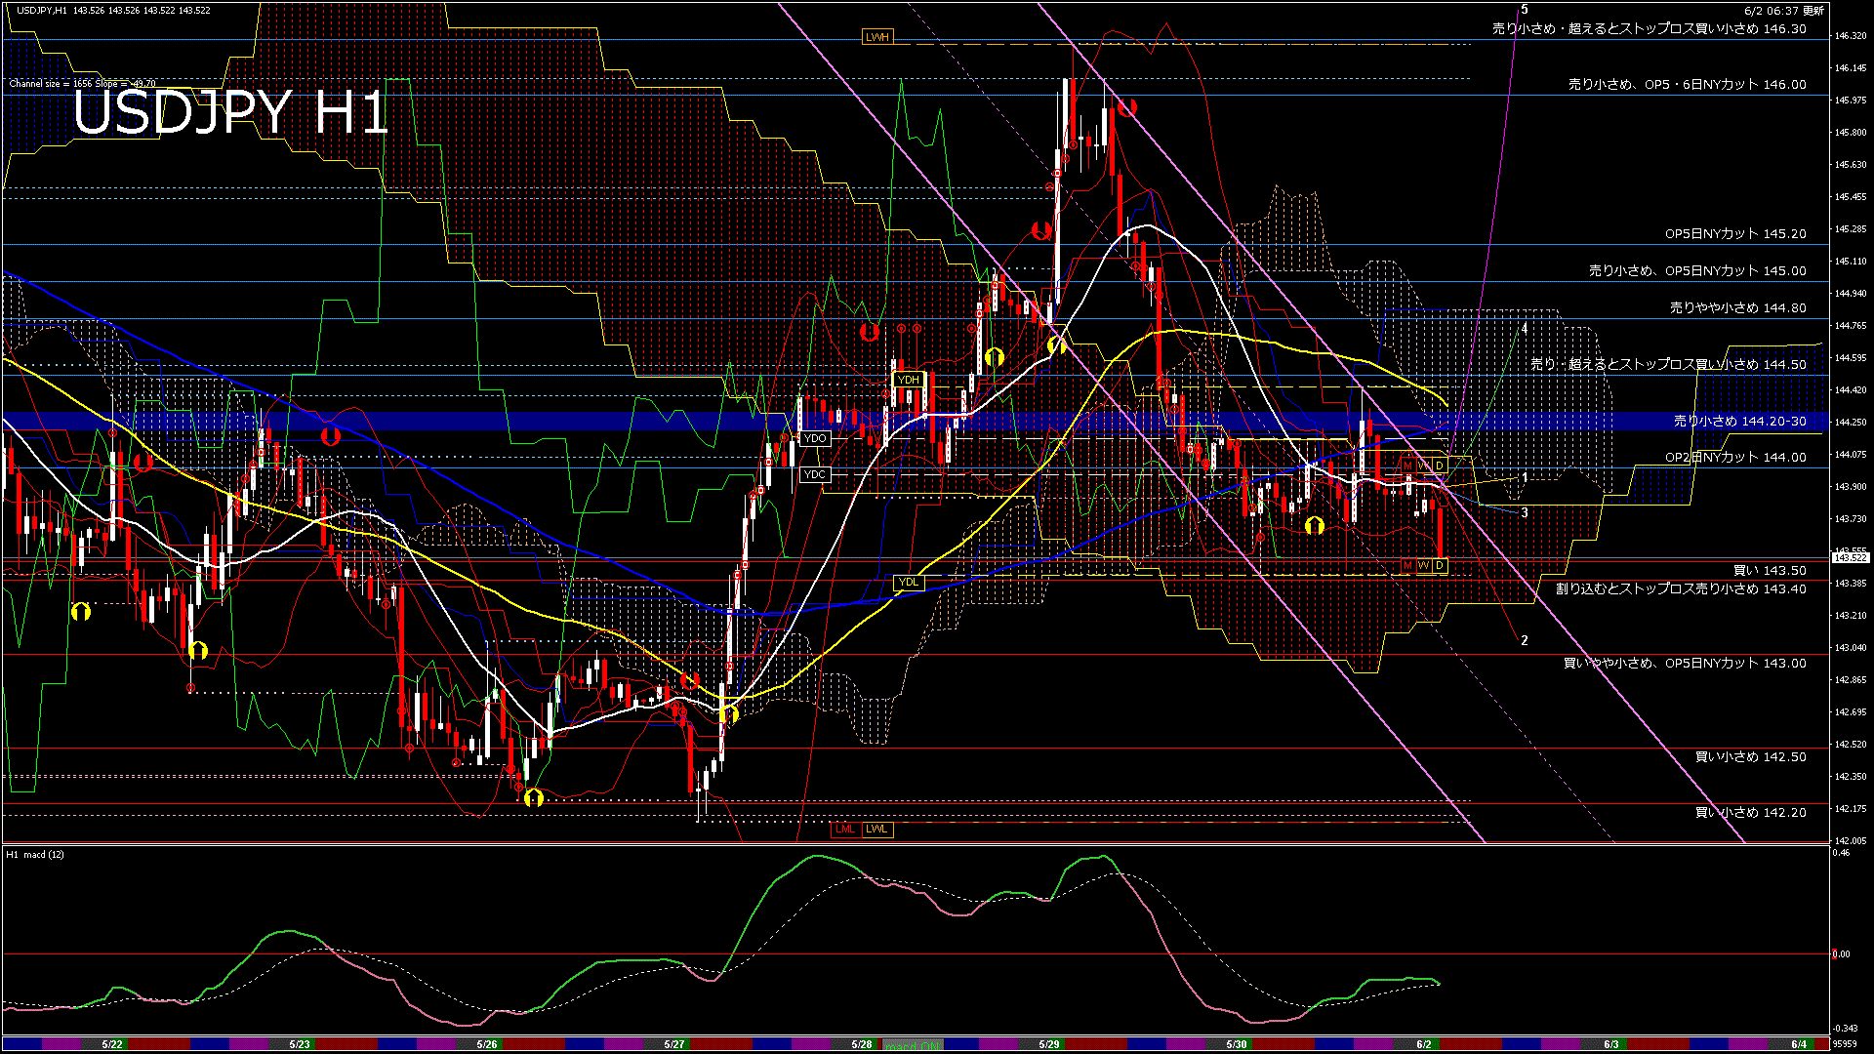Click the 142.520 value on the price axis

click(x=1851, y=745)
